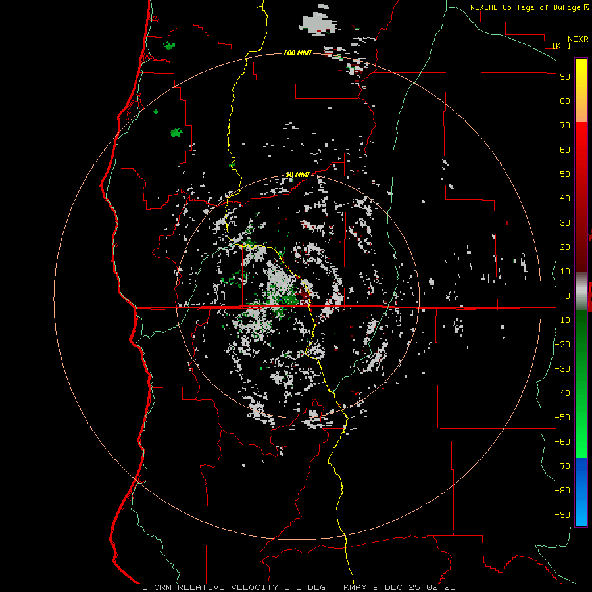Click the 20 value on velocity scale

565,247
